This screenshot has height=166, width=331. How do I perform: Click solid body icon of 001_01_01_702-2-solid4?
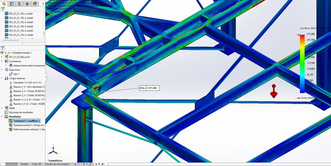click(7, 26)
